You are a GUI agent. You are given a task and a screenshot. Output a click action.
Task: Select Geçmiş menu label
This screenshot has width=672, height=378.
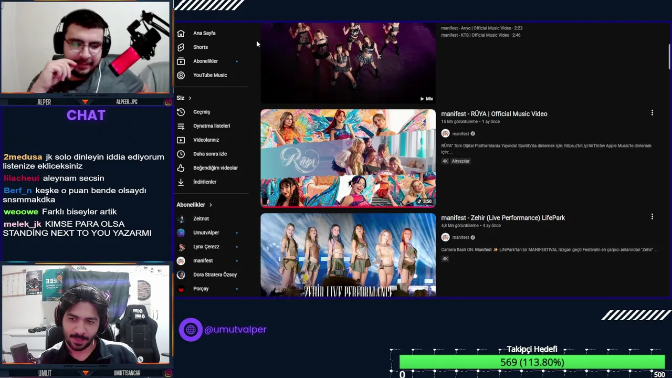coord(202,112)
